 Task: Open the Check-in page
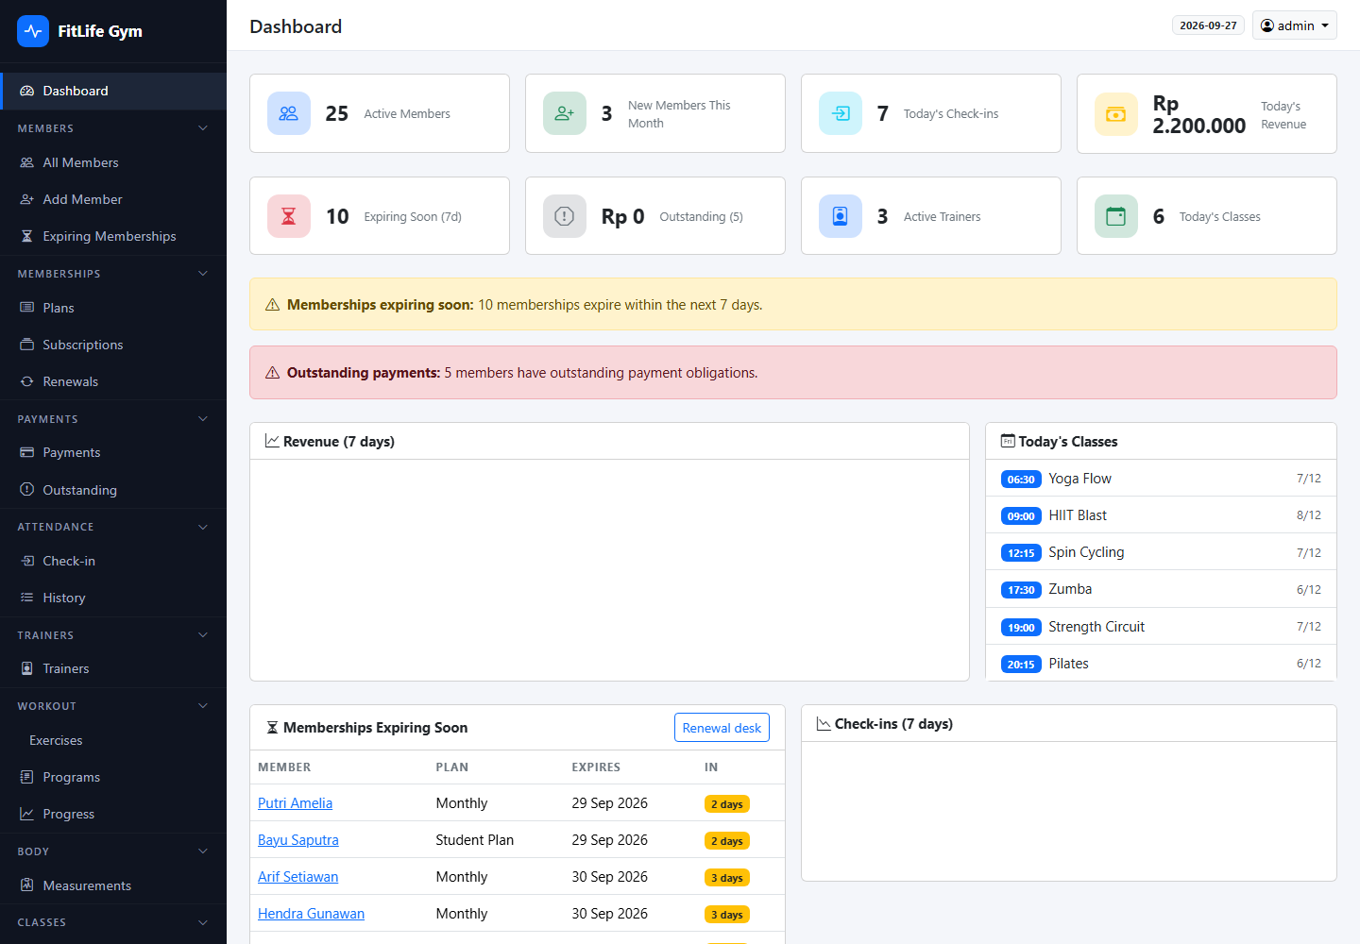click(x=113, y=561)
